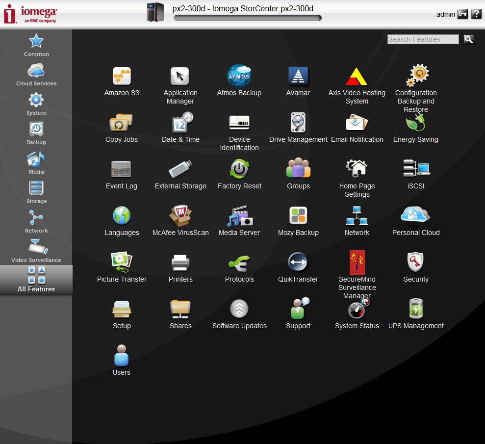View System Status

[357, 313]
